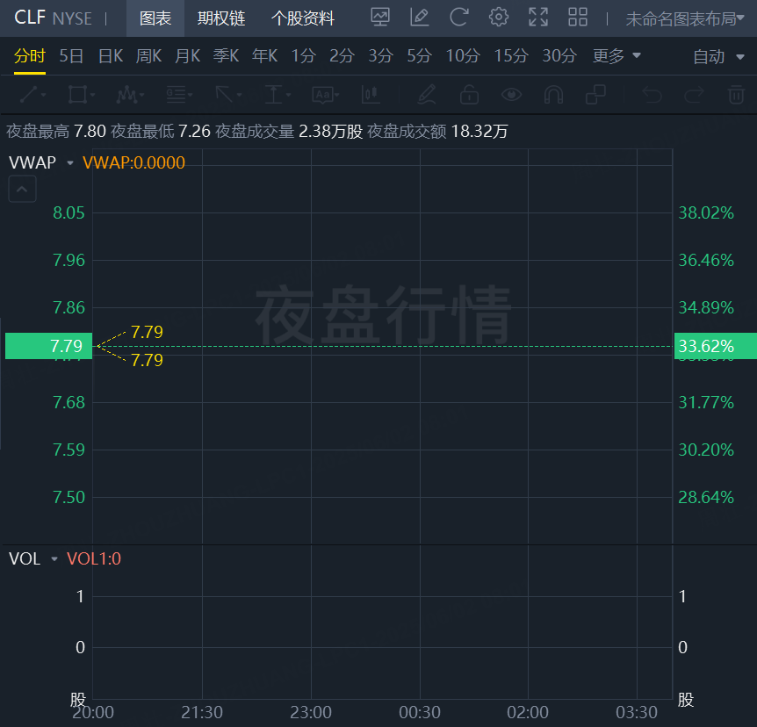Image resolution: width=757 pixels, height=727 pixels.
Task: Click the 38.02% axis label
Action: click(706, 212)
